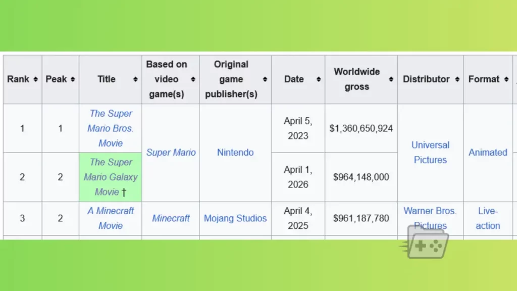The image size is (517, 291).
Task: Sort by Worldwide gross arrows
Action: (x=391, y=79)
